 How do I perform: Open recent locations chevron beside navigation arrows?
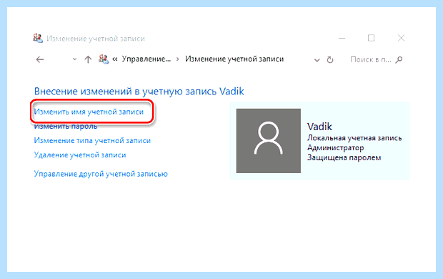click(x=74, y=59)
